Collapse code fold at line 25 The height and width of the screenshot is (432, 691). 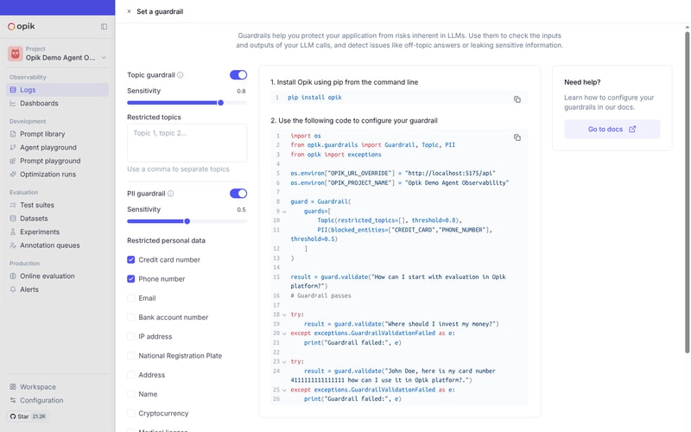[284, 391]
